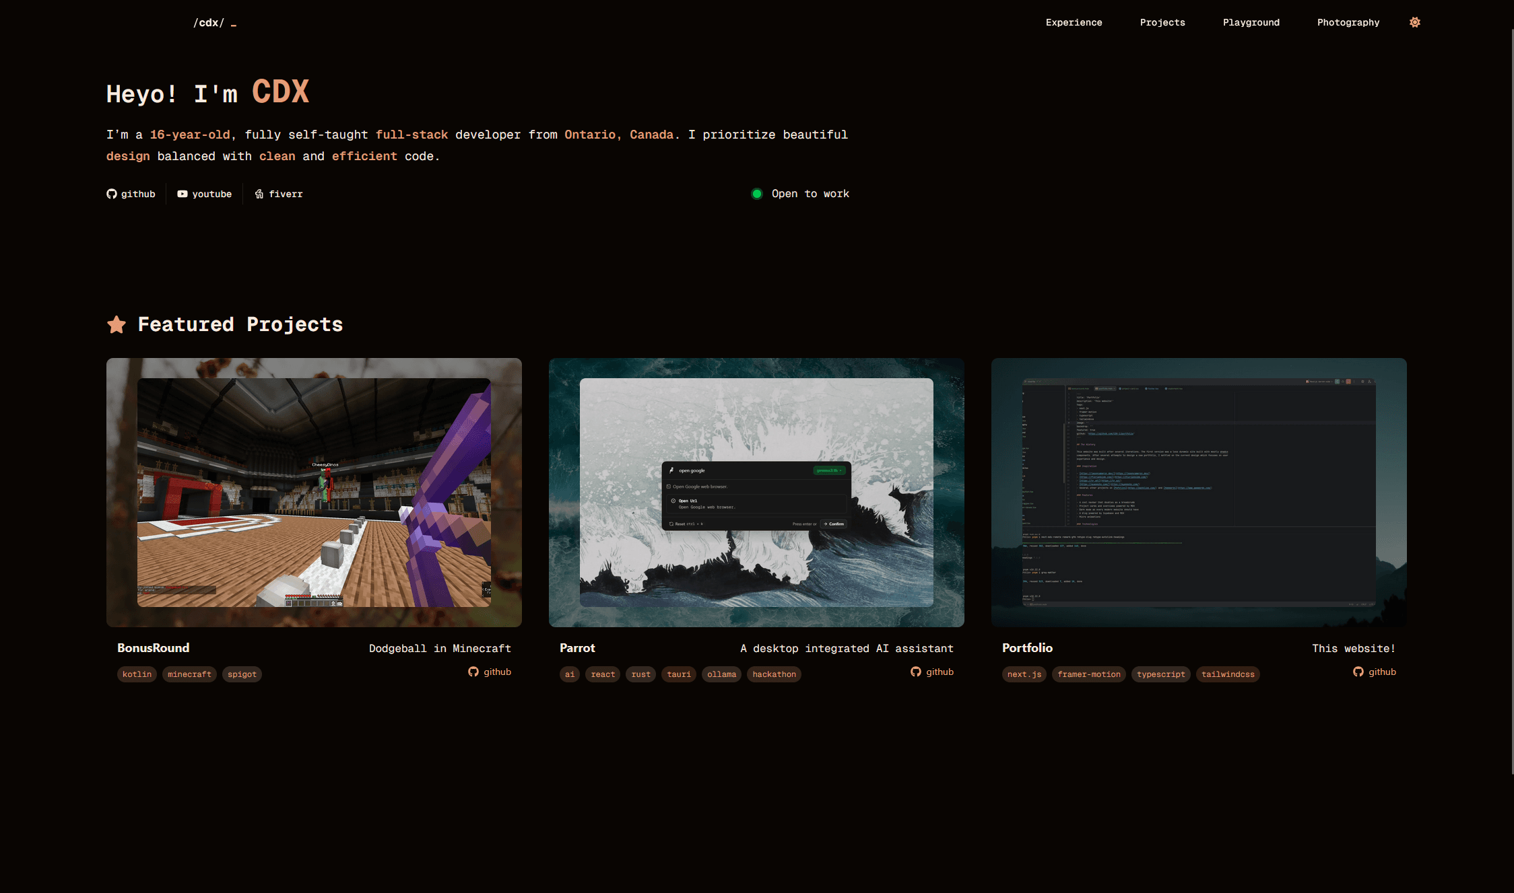Click the star icon beside Featured Projects
Image resolution: width=1514 pixels, height=893 pixels.
pyautogui.click(x=117, y=324)
